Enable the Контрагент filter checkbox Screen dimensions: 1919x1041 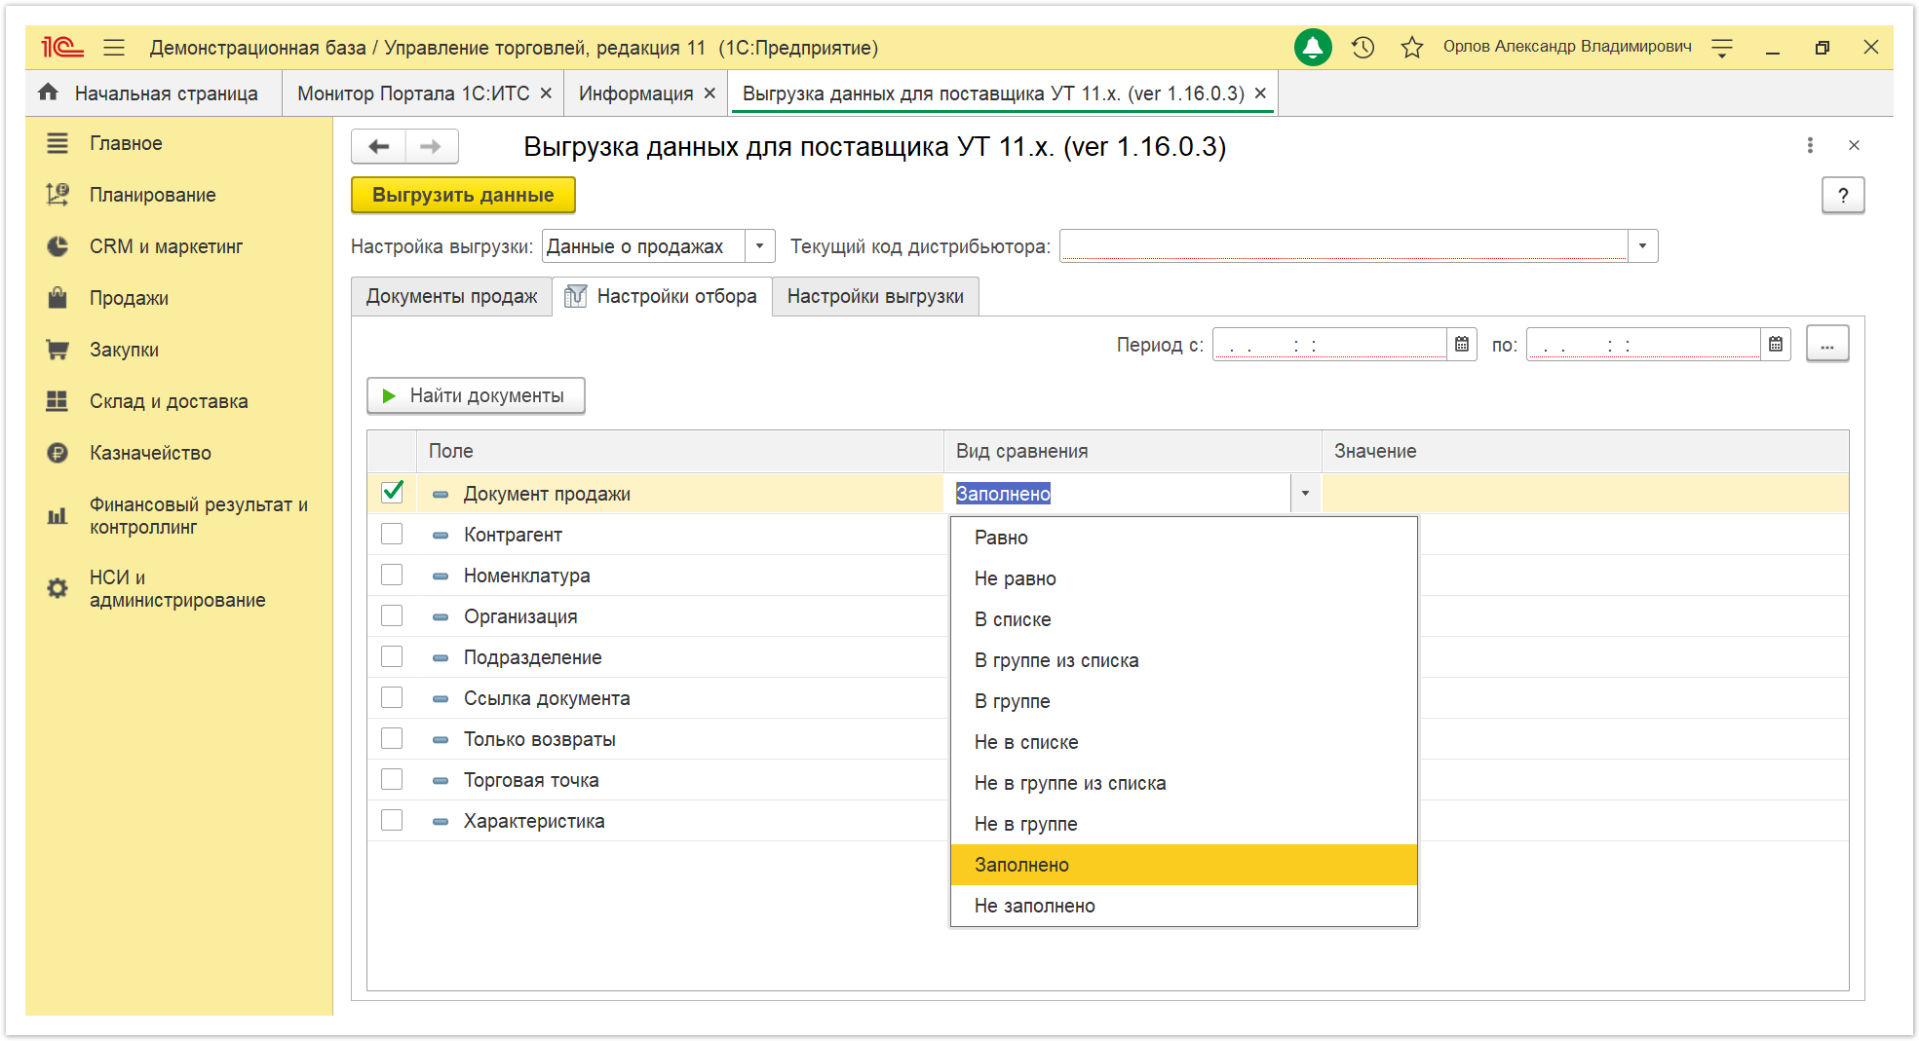point(392,534)
